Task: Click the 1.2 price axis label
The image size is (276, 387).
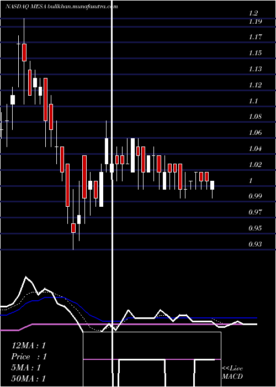Action: click(x=253, y=13)
